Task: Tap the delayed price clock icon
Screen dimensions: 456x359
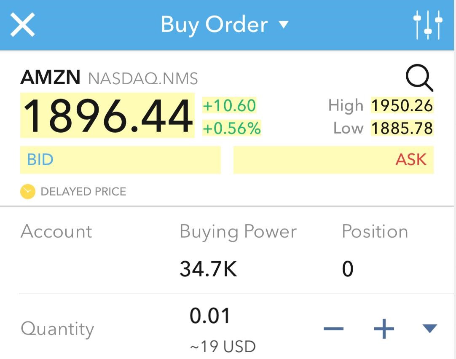Action: click(28, 192)
